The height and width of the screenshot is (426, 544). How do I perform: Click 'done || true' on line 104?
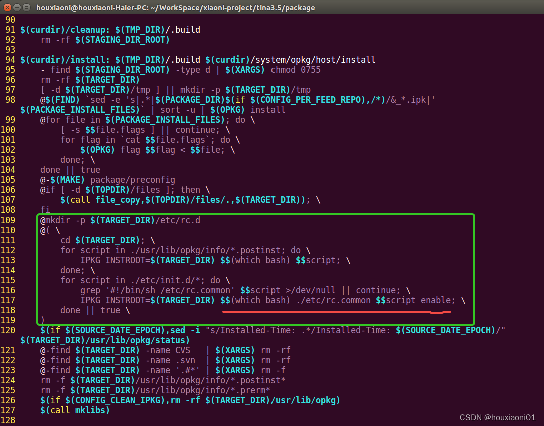[x=70, y=170]
